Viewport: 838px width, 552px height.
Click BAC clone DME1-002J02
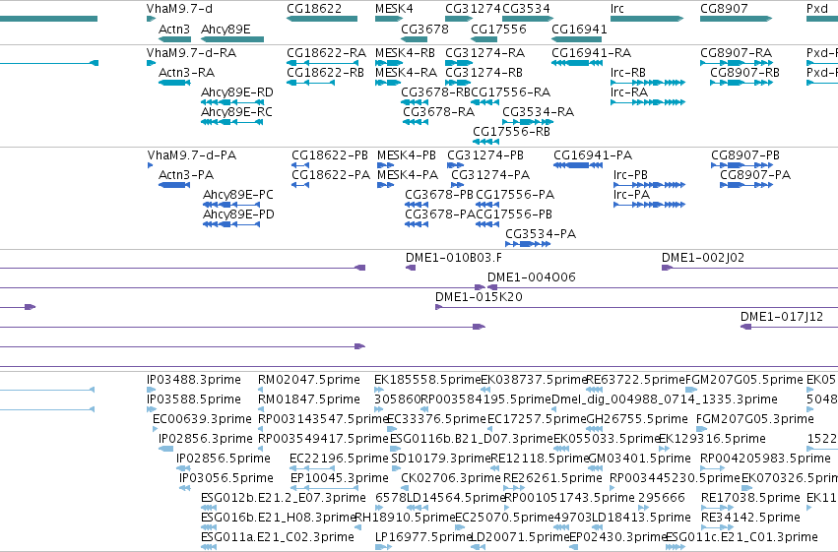coord(749,268)
